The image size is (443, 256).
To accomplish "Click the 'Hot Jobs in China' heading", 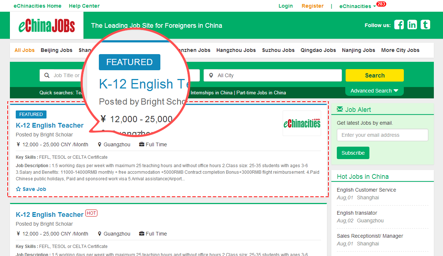I will 363,177.
